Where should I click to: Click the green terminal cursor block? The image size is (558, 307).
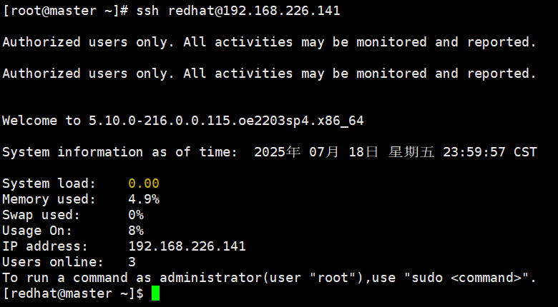tap(155, 293)
